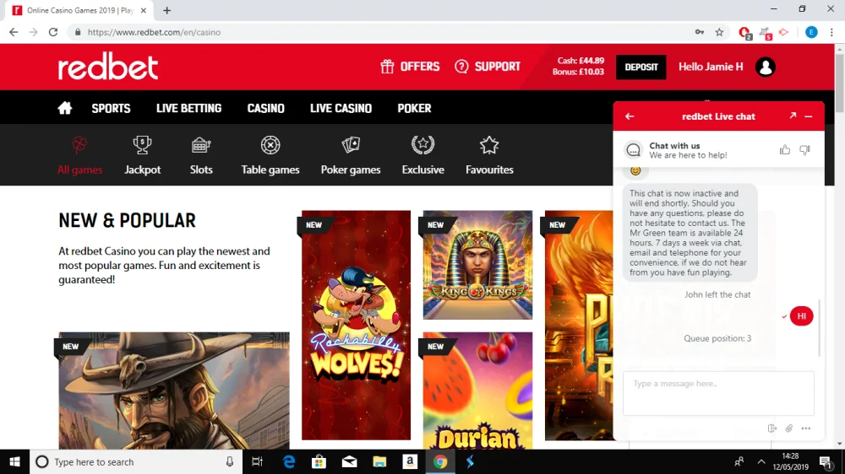Rate the chat with thumbs down
Image resolution: width=845 pixels, height=474 pixels.
coord(804,150)
